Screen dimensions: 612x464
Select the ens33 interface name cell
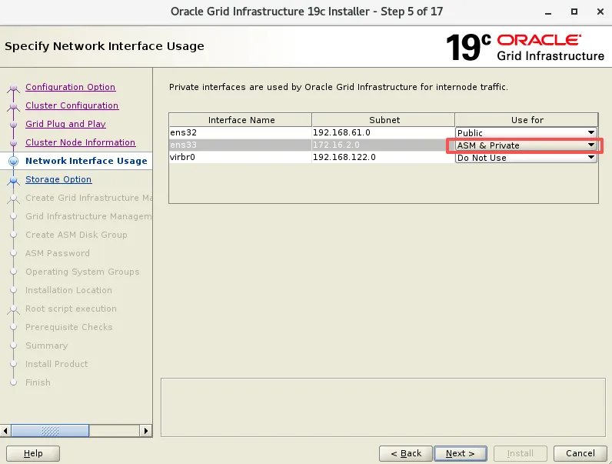point(241,145)
